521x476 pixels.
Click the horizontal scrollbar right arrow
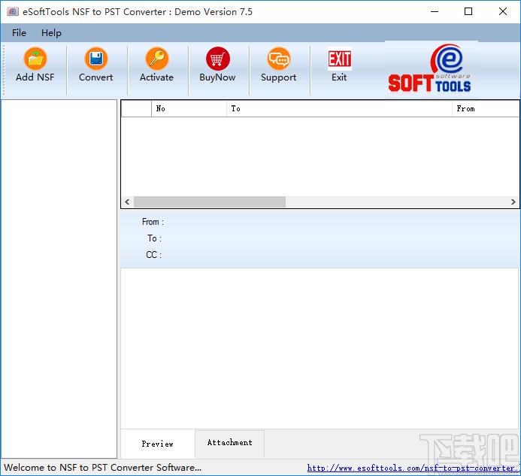513,202
